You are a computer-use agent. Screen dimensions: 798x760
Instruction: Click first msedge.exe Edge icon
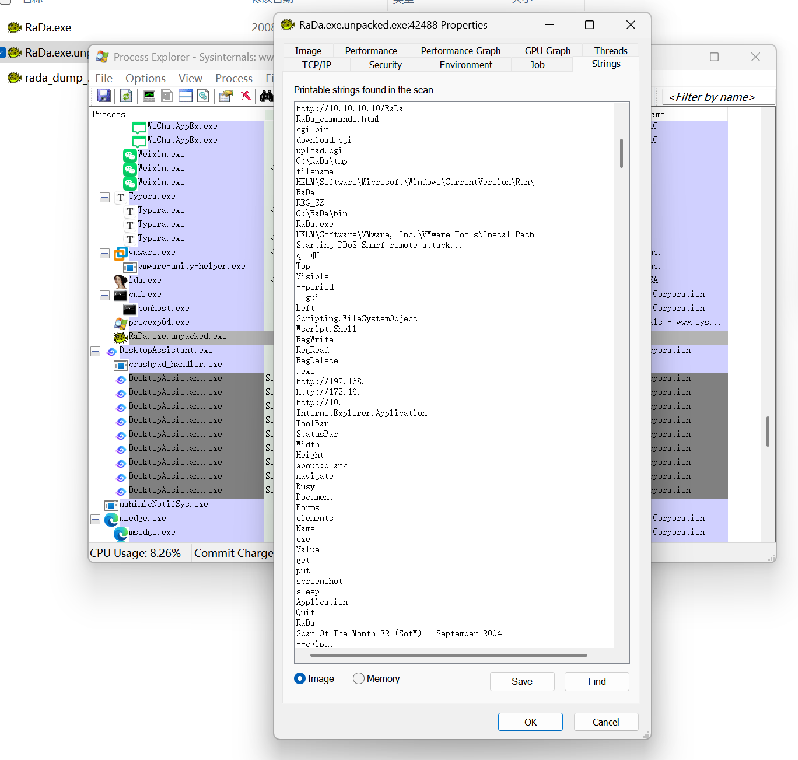click(x=111, y=519)
